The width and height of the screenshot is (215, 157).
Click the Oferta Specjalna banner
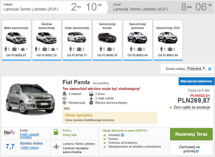(x=110, y=118)
